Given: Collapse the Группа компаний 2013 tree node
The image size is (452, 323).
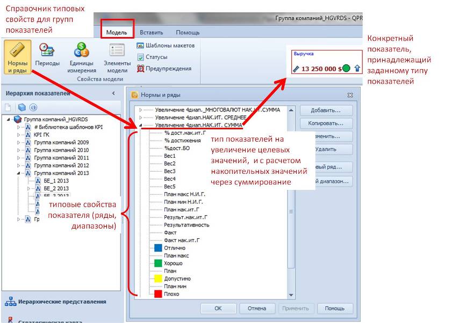Looking at the screenshot, I should tap(19, 173).
